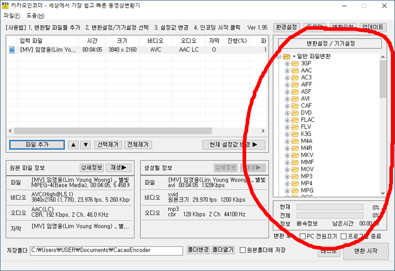This screenshot has height=271, width=395.
Task: Click the DVD folder icon
Action: pos(295,113)
